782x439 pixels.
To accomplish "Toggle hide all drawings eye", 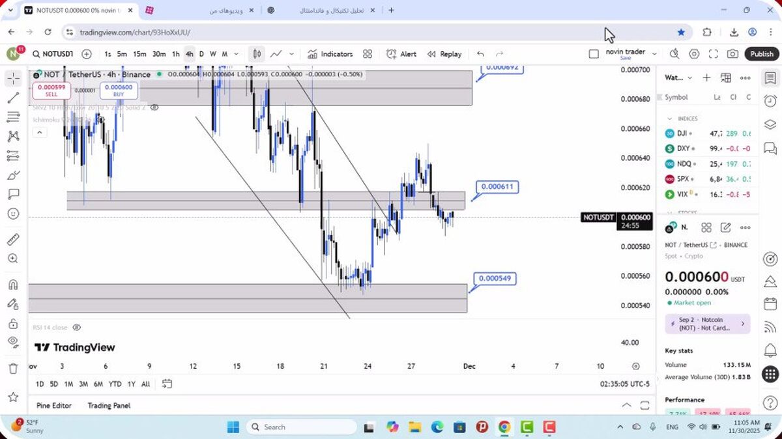I will (x=13, y=342).
